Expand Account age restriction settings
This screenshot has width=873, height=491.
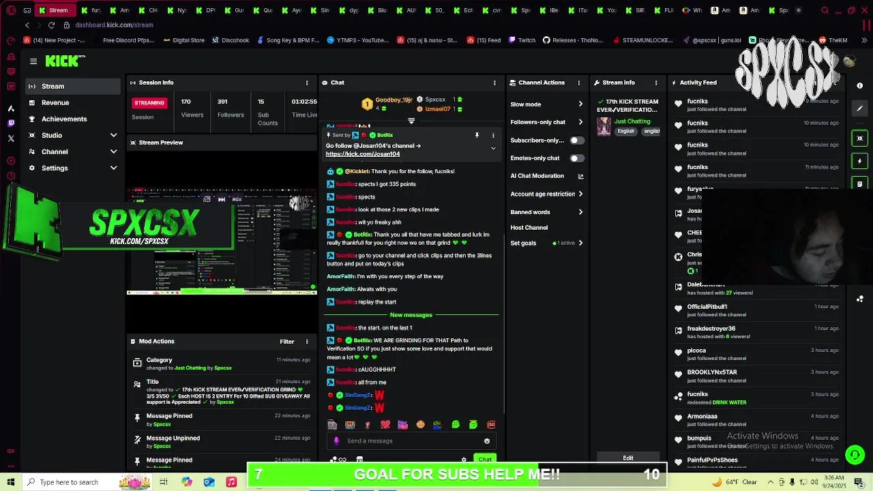click(580, 194)
